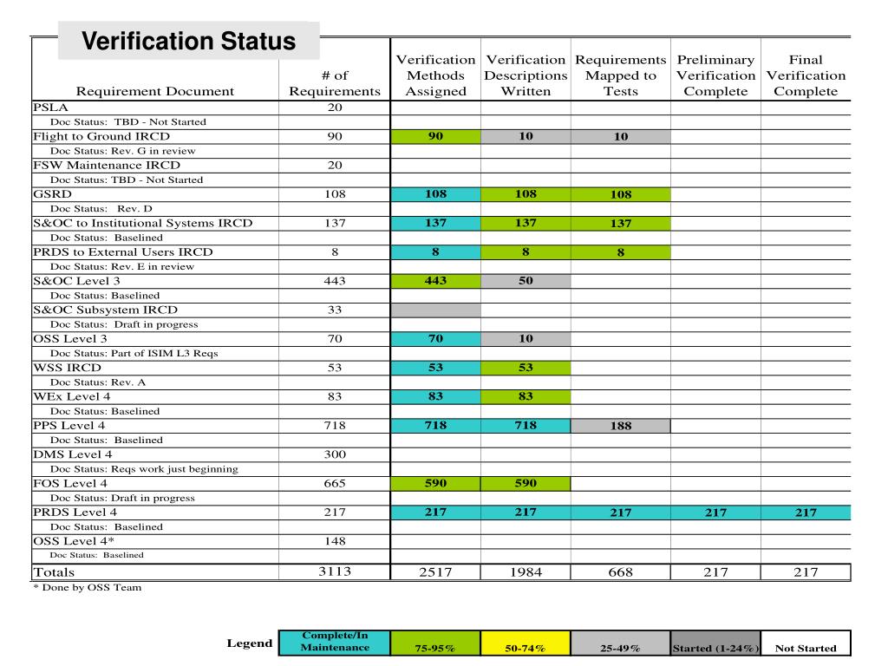Select 'PRDS to External Users IRCD' label

pos(123,252)
